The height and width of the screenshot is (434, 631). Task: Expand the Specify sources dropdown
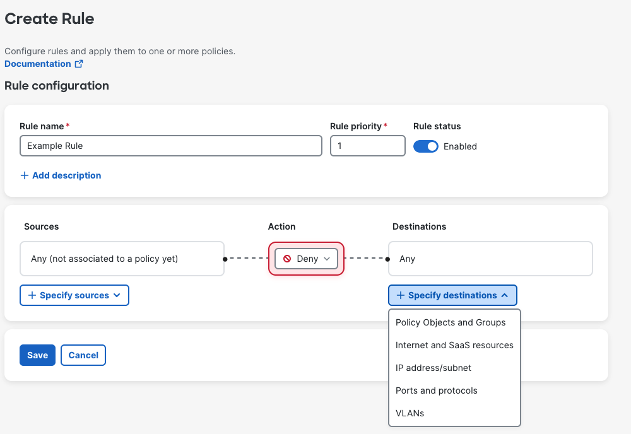pos(74,295)
